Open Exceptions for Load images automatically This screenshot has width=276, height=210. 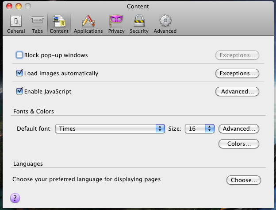[237, 74]
